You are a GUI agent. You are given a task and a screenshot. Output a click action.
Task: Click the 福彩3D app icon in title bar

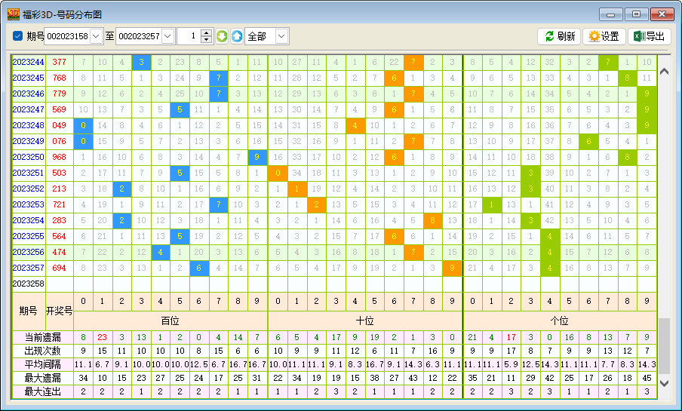(13, 14)
